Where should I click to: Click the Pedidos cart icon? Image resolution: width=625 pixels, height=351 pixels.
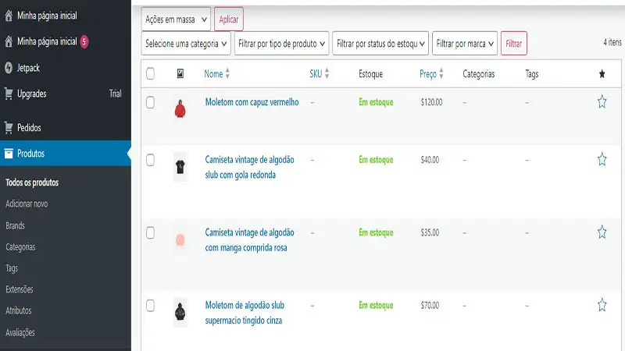pyautogui.click(x=9, y=127)
